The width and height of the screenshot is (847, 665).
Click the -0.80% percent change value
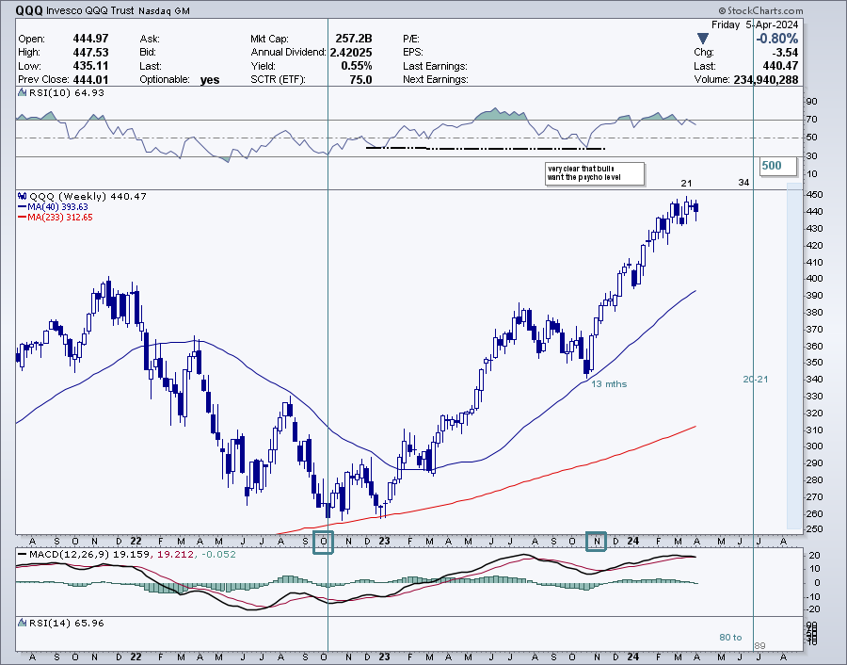pyautogui.click(x=776, y=39)
